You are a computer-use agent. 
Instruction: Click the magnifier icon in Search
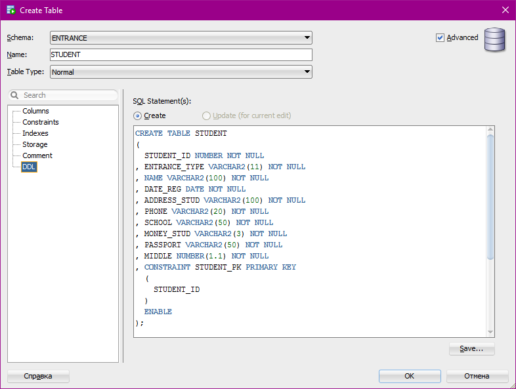pos(14,95)
